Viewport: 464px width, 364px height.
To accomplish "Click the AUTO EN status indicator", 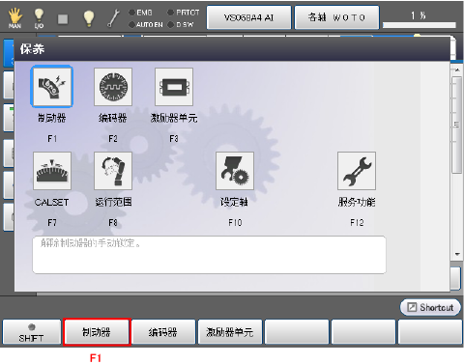I will [x=146, y=24].
